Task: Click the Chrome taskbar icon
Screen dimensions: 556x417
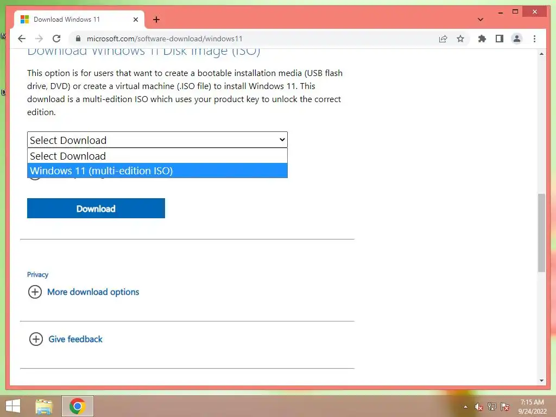Action: point(77,406)
